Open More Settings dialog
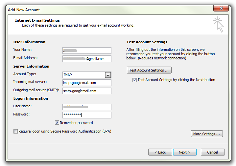 click(x=207, y=134)
